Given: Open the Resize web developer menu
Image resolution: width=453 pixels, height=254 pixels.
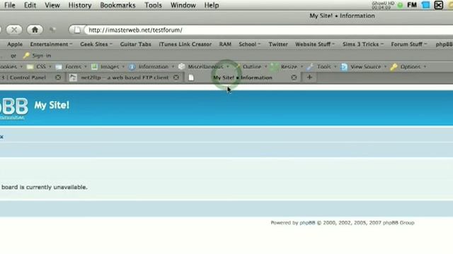Looking at the screenshot, I should coord(289,67).
